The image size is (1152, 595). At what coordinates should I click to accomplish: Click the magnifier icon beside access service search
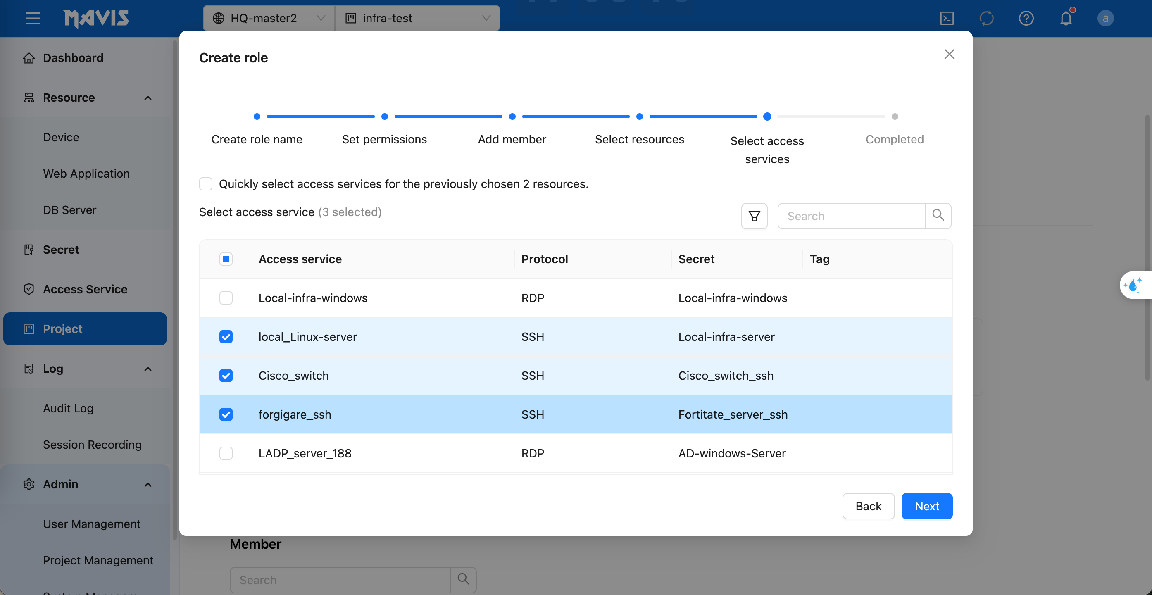(x=938, y=216)
